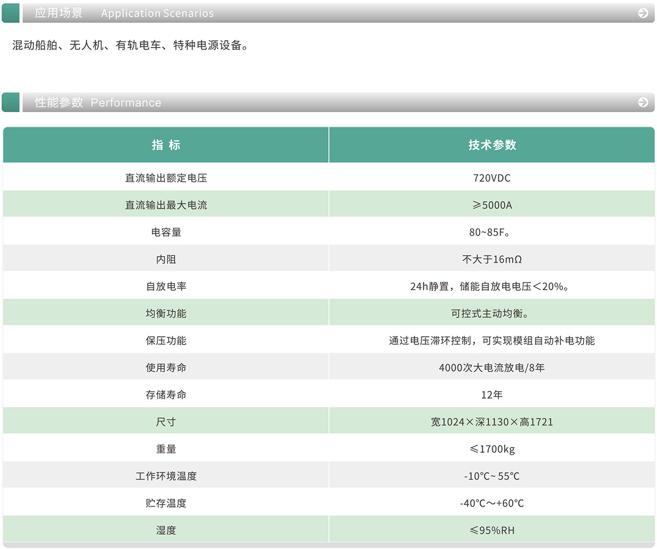Select the ≥5000A current value
This screenshot has height=549, width=657.
492,205
